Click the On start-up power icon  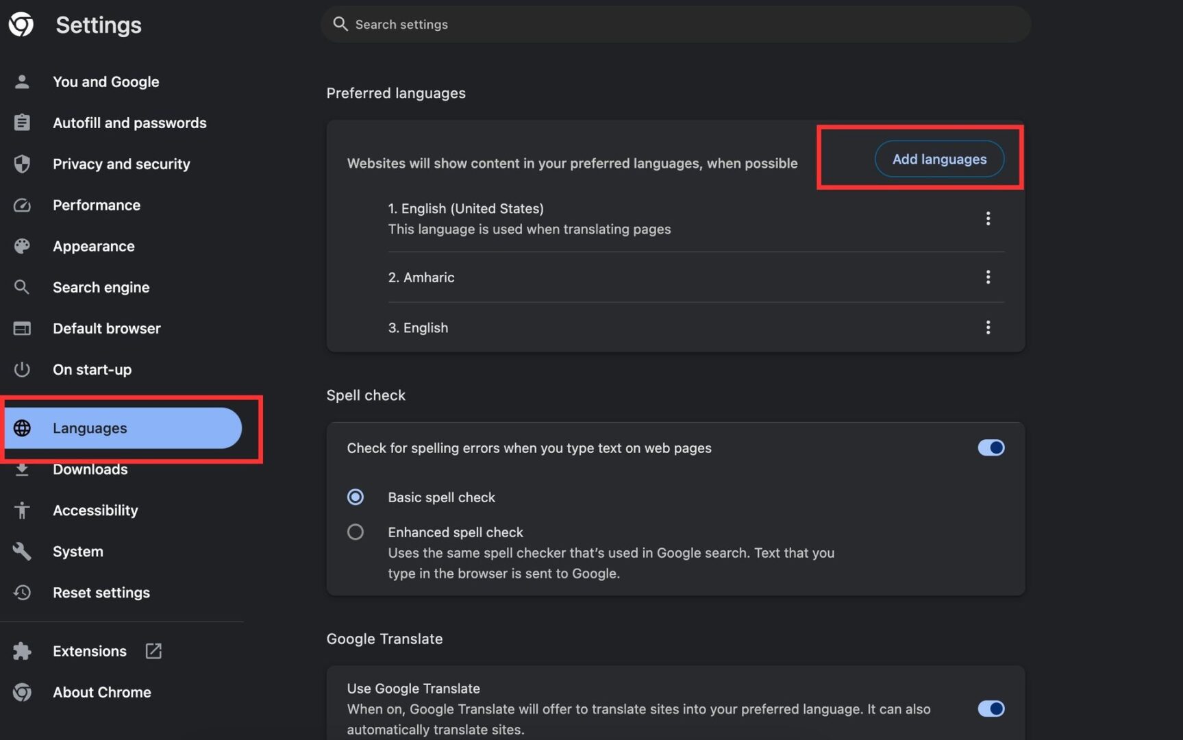[x=23, y=369]
